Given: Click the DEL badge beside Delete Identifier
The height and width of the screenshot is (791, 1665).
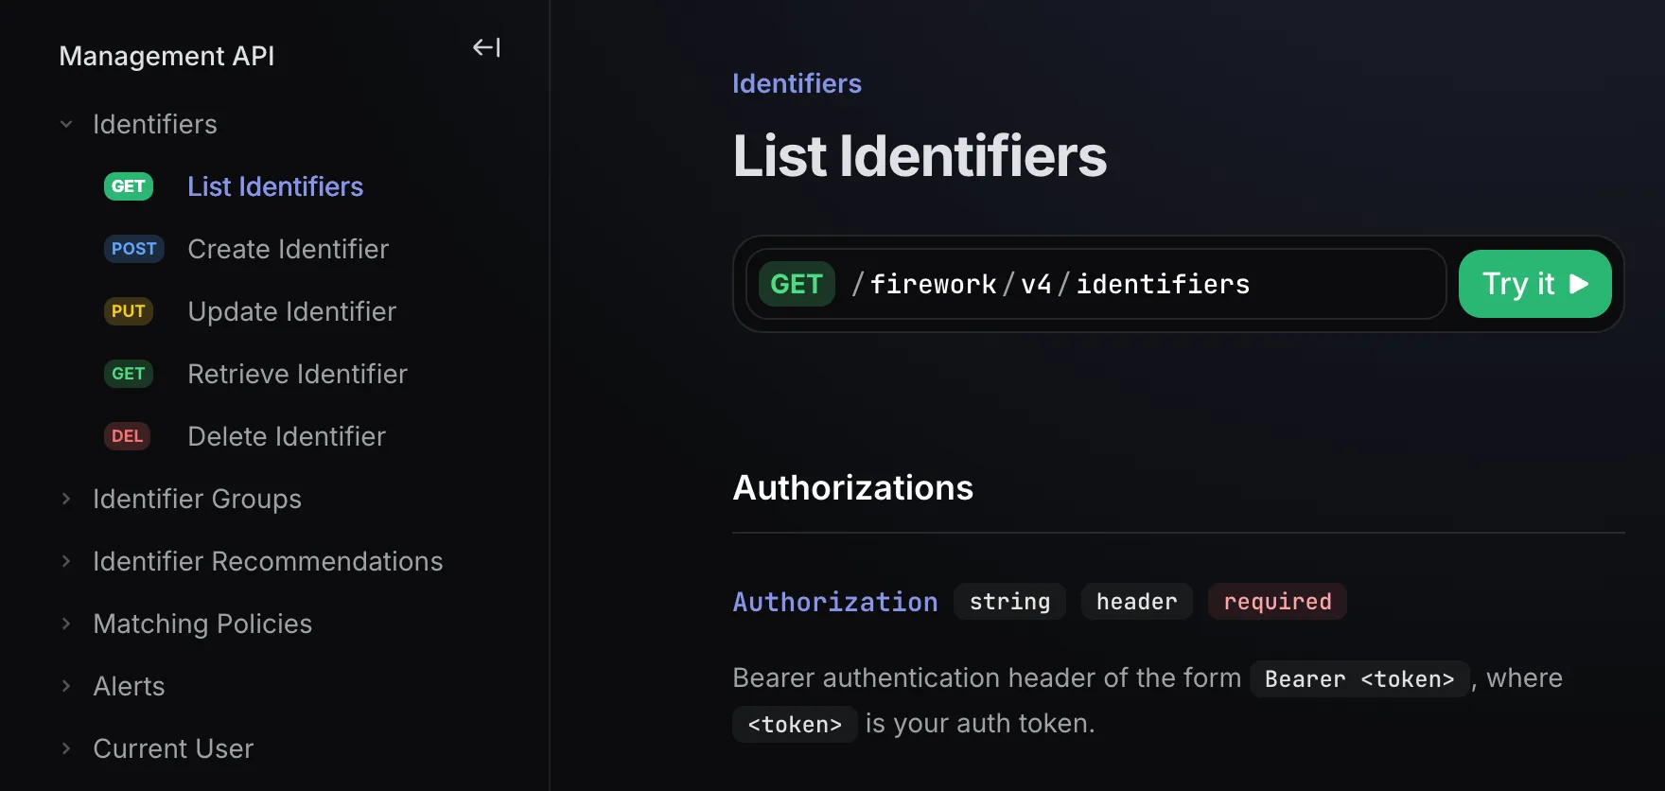Looking at the screenshot, I should pyautogui.click(x=127, y=436).
